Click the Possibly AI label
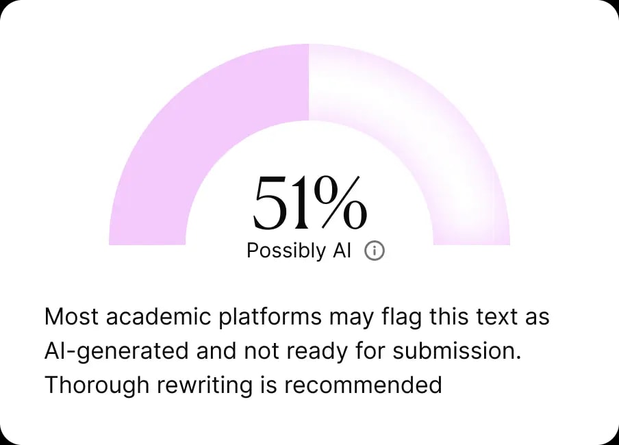The height and width of the screenshot is (445, 619). 299,251
